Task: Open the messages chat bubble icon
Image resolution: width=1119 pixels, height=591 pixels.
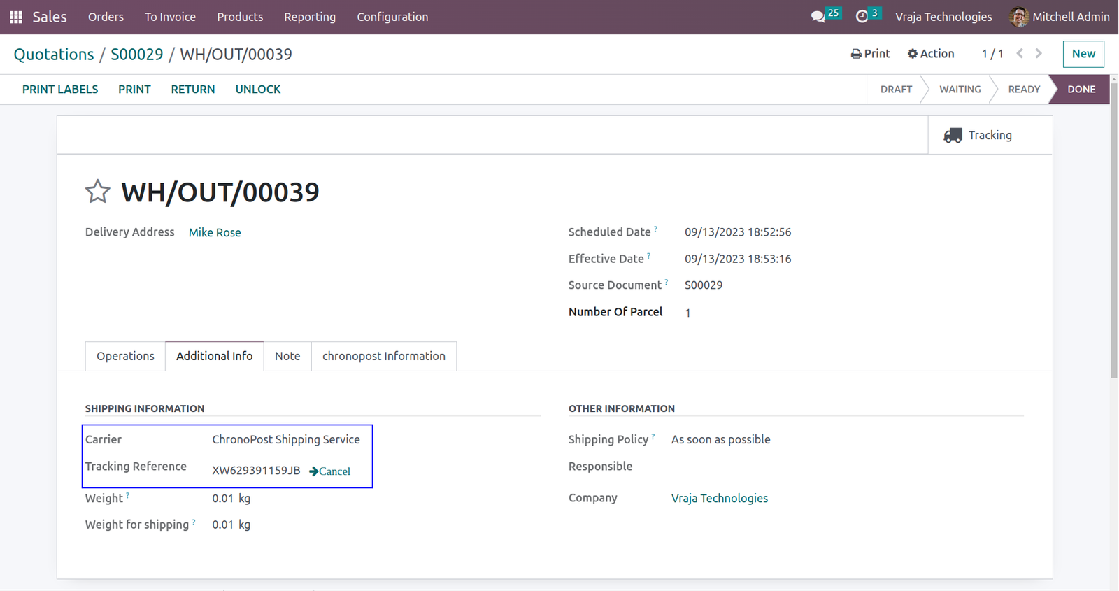Action: pos(818,17)
